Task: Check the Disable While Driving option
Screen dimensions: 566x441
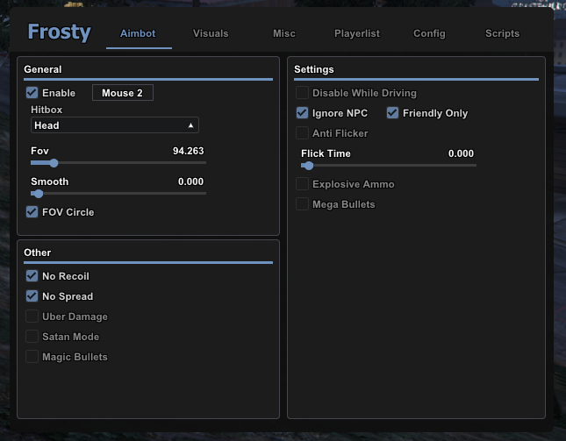Action: click(302, 93)
